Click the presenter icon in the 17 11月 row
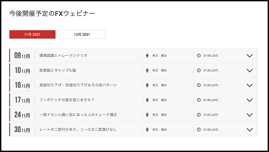Screen dimensions: 269x152 coord(147,100)
